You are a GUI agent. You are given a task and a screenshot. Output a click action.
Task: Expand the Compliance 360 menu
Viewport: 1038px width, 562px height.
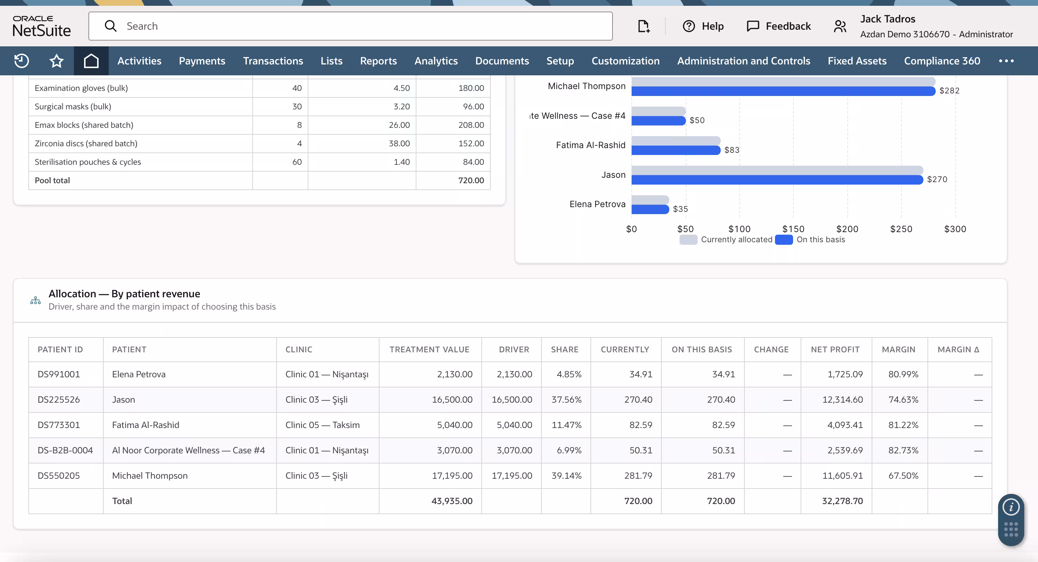942,61
